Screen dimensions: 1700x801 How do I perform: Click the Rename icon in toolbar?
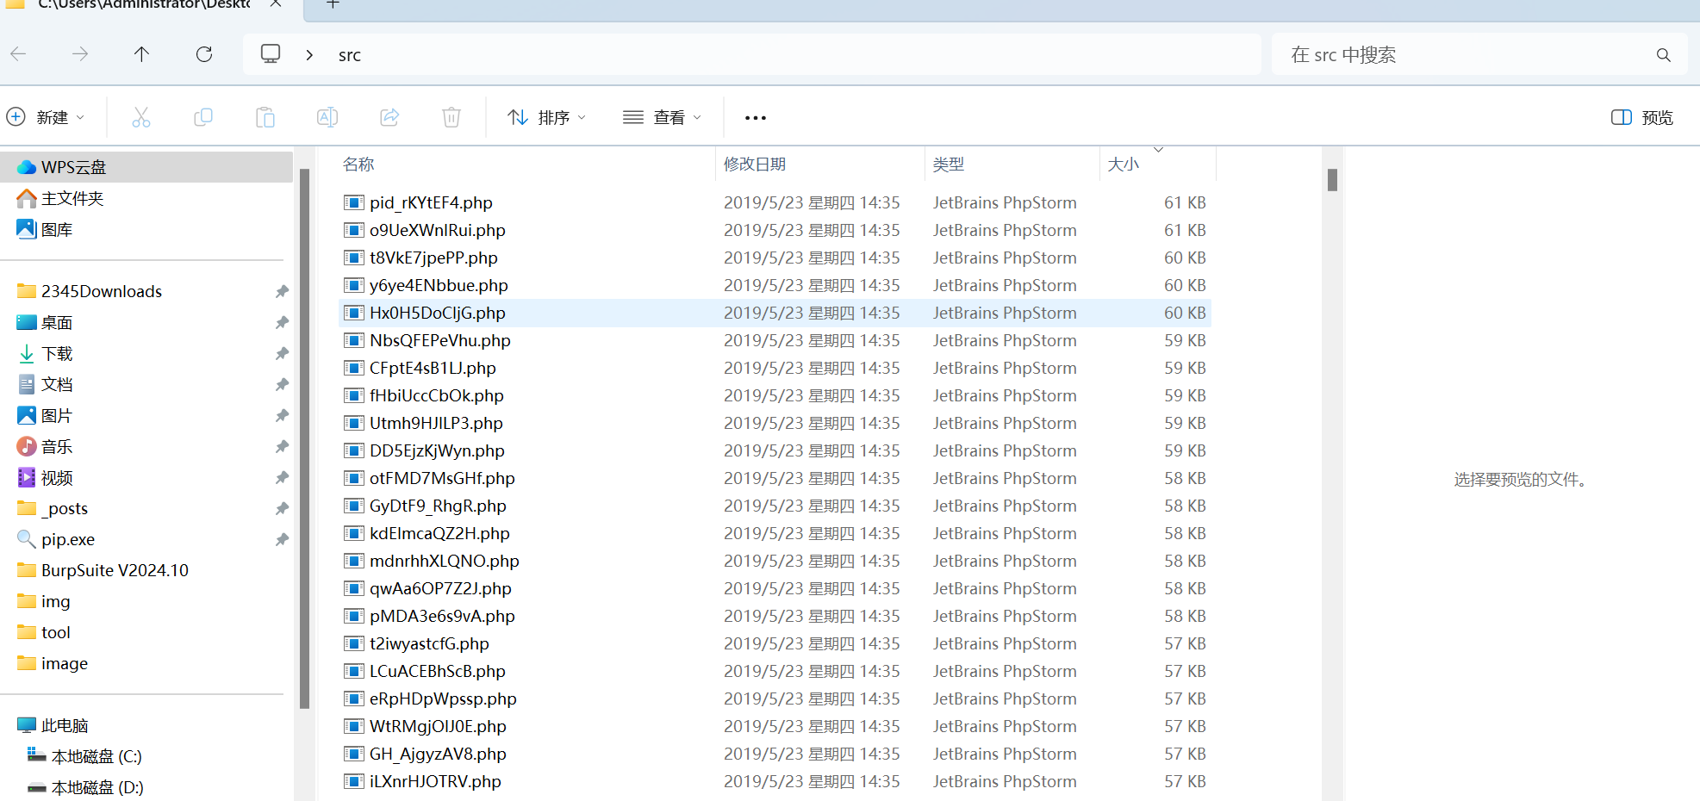point(327,117)
